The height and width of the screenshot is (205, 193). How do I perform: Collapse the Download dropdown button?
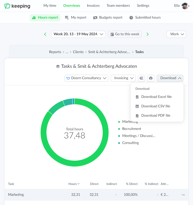(x=170, y=78)
